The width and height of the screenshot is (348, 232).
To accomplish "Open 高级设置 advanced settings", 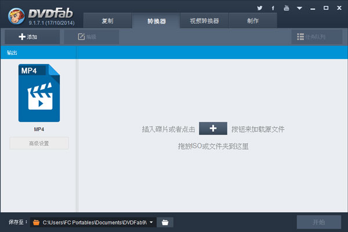I will tap(39, 143).
